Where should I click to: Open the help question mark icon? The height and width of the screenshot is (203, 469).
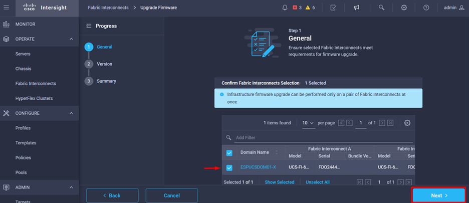(426, 8)
